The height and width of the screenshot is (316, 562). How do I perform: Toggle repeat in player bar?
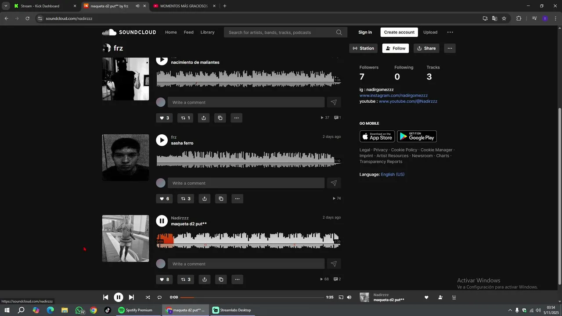coord(159,297)
